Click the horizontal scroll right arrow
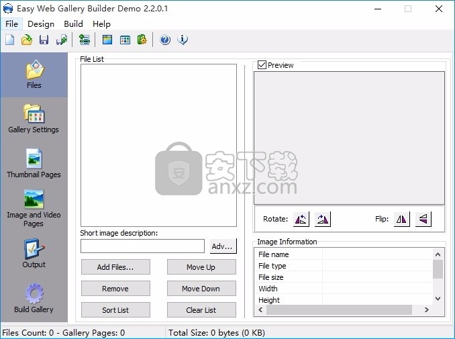 [x=427, y=309]
